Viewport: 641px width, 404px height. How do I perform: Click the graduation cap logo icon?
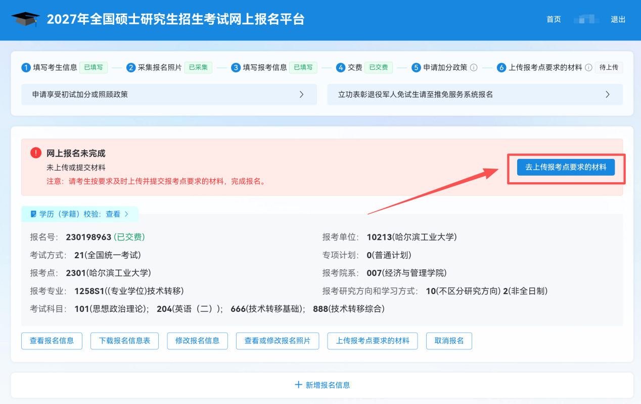coord(25,19)
